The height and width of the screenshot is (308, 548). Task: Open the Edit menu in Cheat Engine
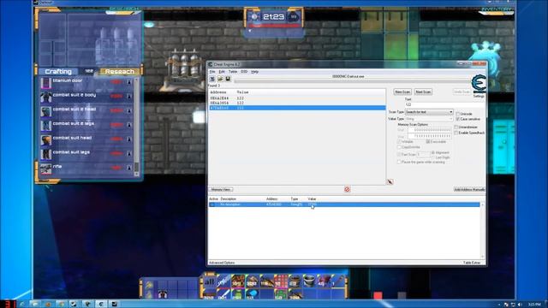222,72
